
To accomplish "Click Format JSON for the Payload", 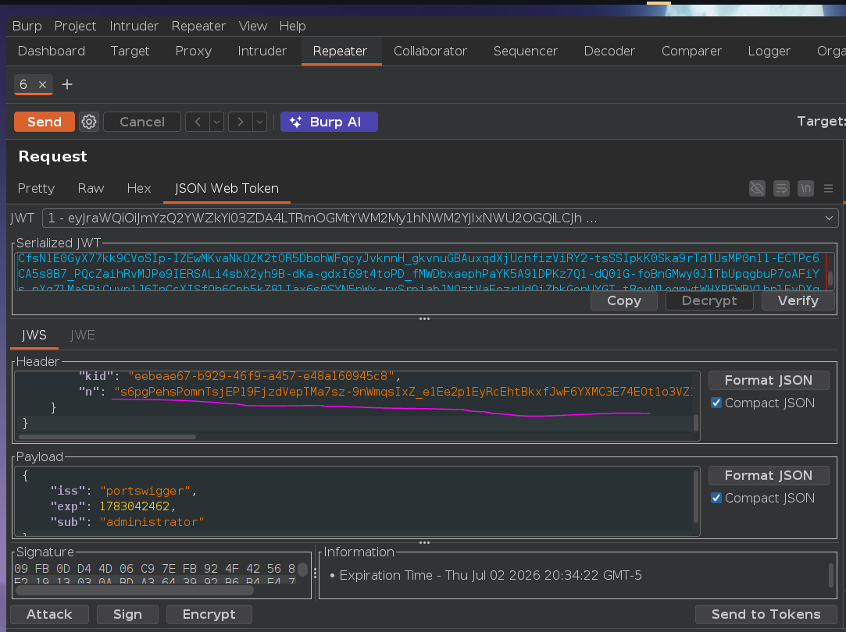I will pyautogui.click(x=769, y=476).
